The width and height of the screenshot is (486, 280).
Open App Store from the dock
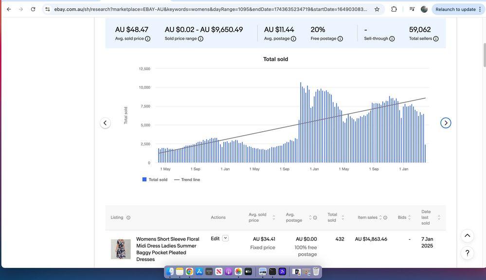tap(199, 272)
